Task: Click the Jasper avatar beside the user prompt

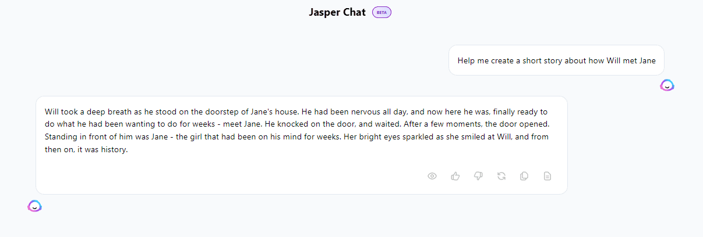Action: point(667,85)
